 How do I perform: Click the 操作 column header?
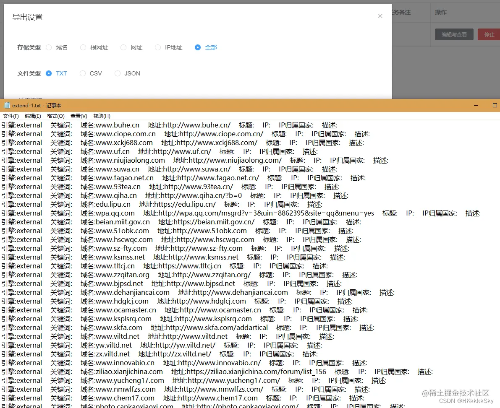pos(441,12)
